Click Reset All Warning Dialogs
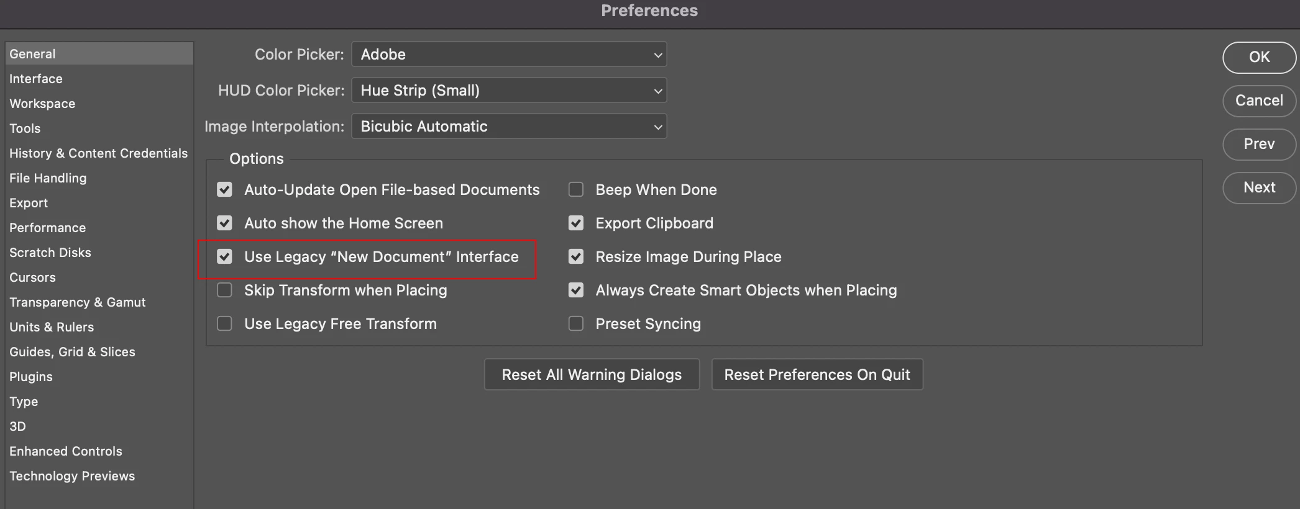Image resolution: width=1300 pixels, height=509 pixels. [x=592, y=374]
